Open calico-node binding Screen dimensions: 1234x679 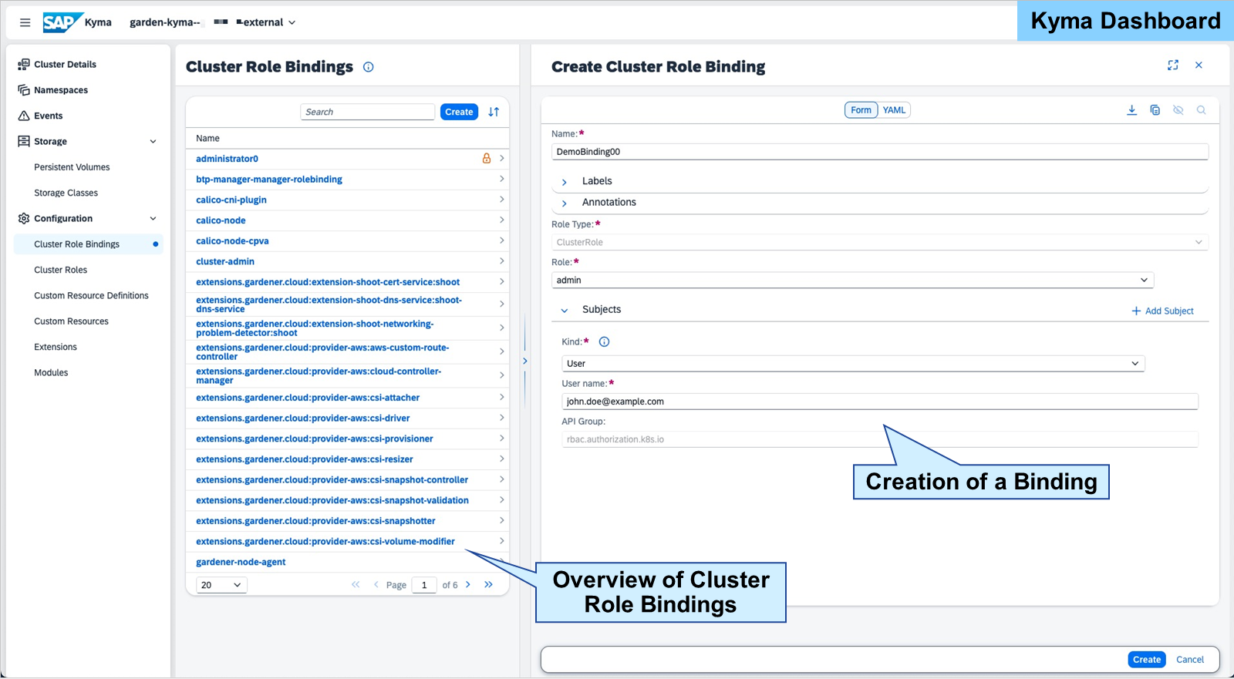(221, 220)
